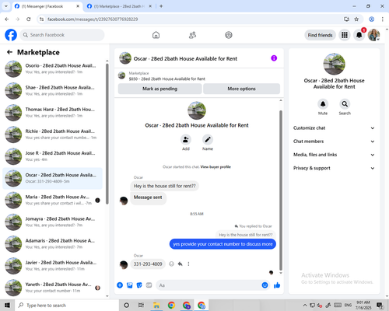Click Windows taskbar search box

click(x=67, y=306)
